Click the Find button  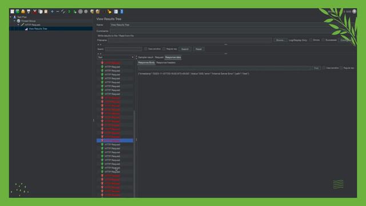[316, 68]
